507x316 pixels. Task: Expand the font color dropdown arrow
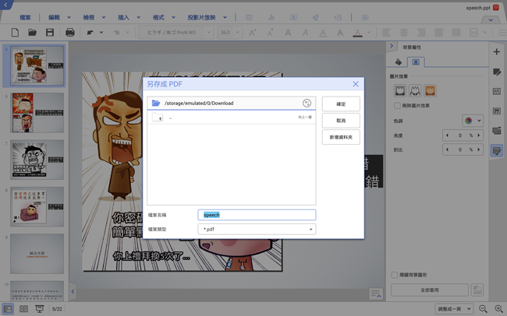point(369,32)
